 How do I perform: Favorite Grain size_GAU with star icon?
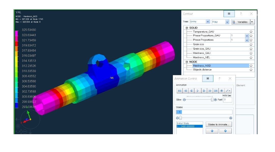(251, 49)
